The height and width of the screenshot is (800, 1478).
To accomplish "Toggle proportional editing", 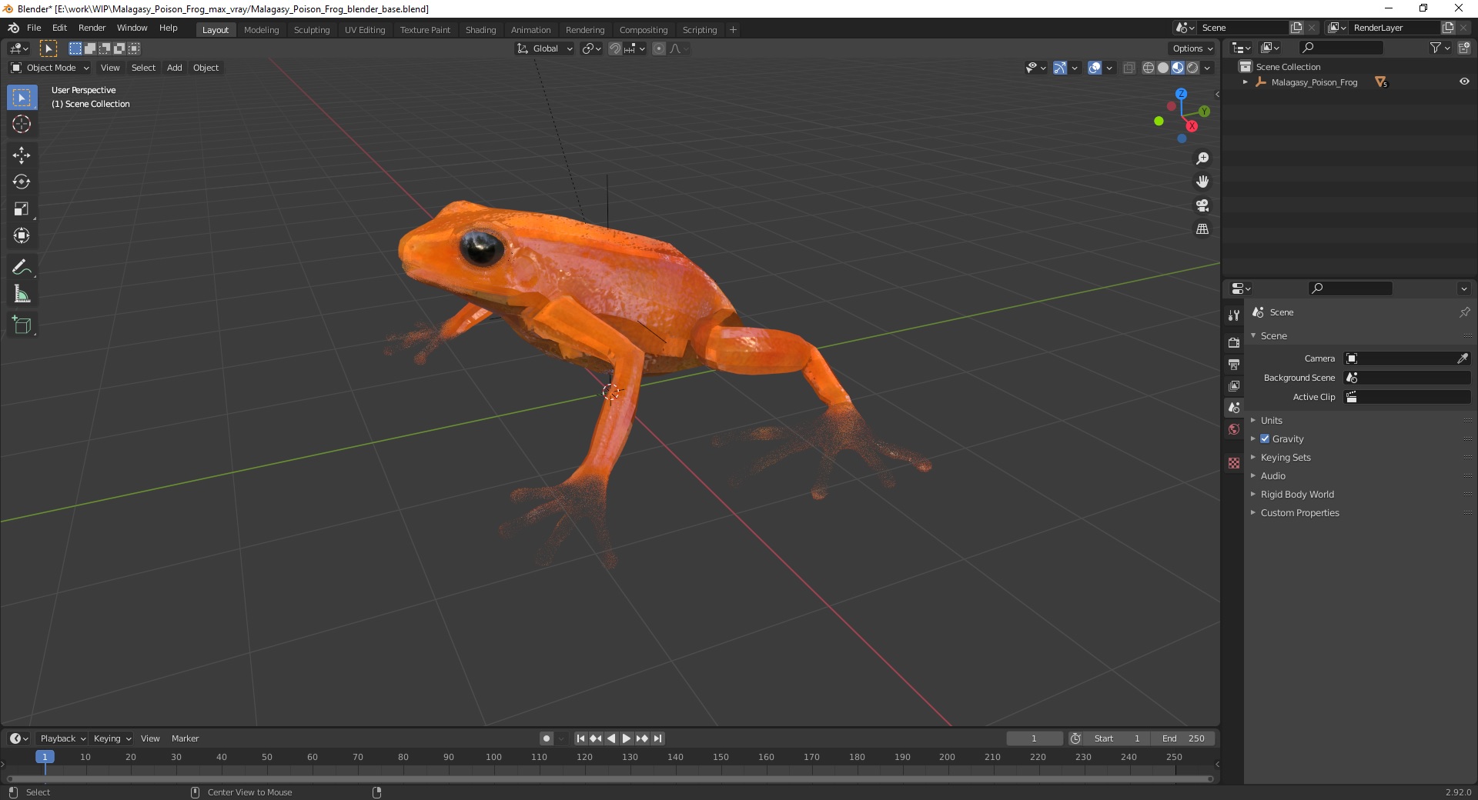I will point(659,48).
